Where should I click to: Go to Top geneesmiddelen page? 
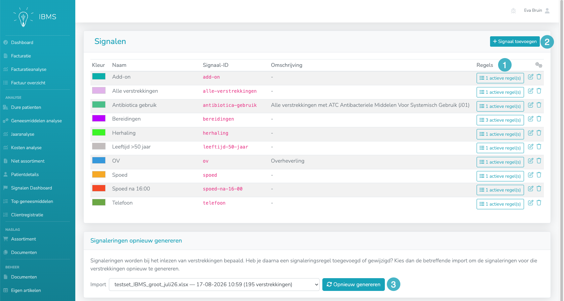(x=32, y=202)
